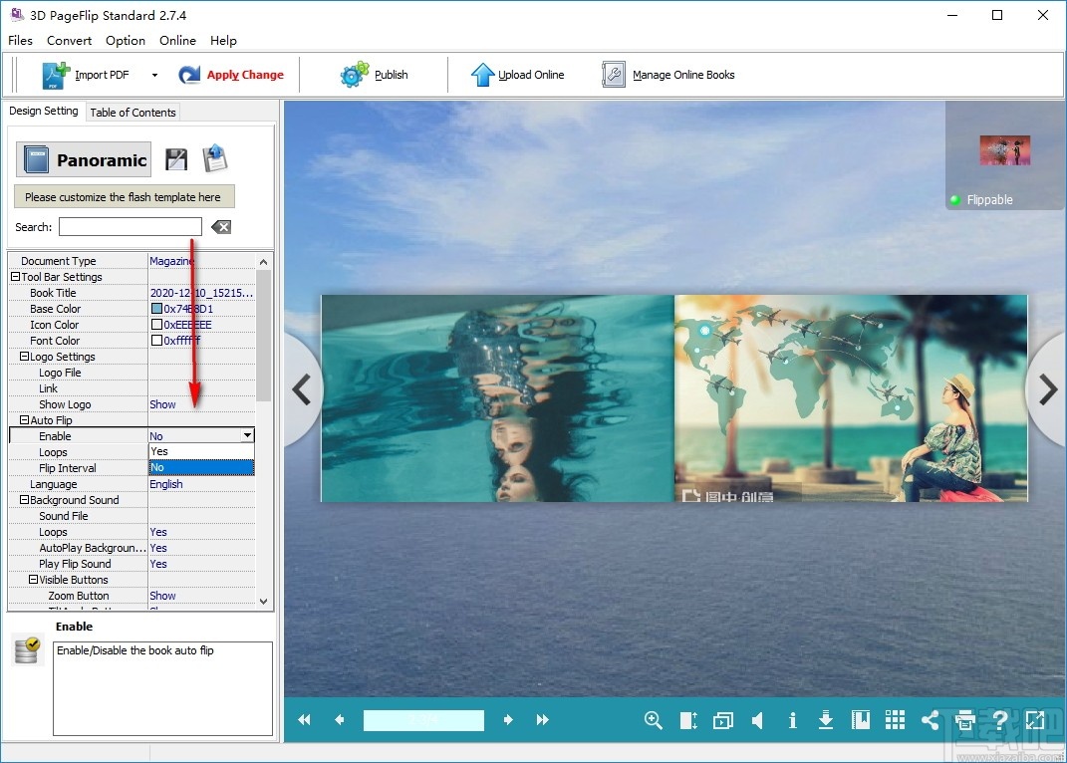This screenshot has width=1067, height=763.
Task: Click the page number input box
Action: 423,719
